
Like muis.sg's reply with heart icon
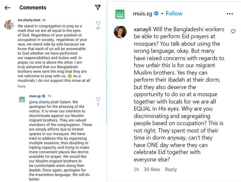click(98, 99)
